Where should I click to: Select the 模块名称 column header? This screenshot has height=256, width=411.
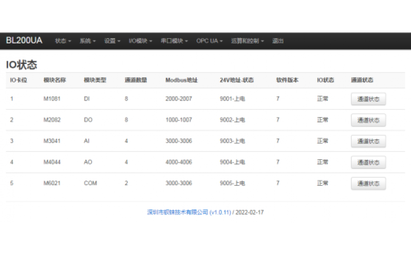54,80
